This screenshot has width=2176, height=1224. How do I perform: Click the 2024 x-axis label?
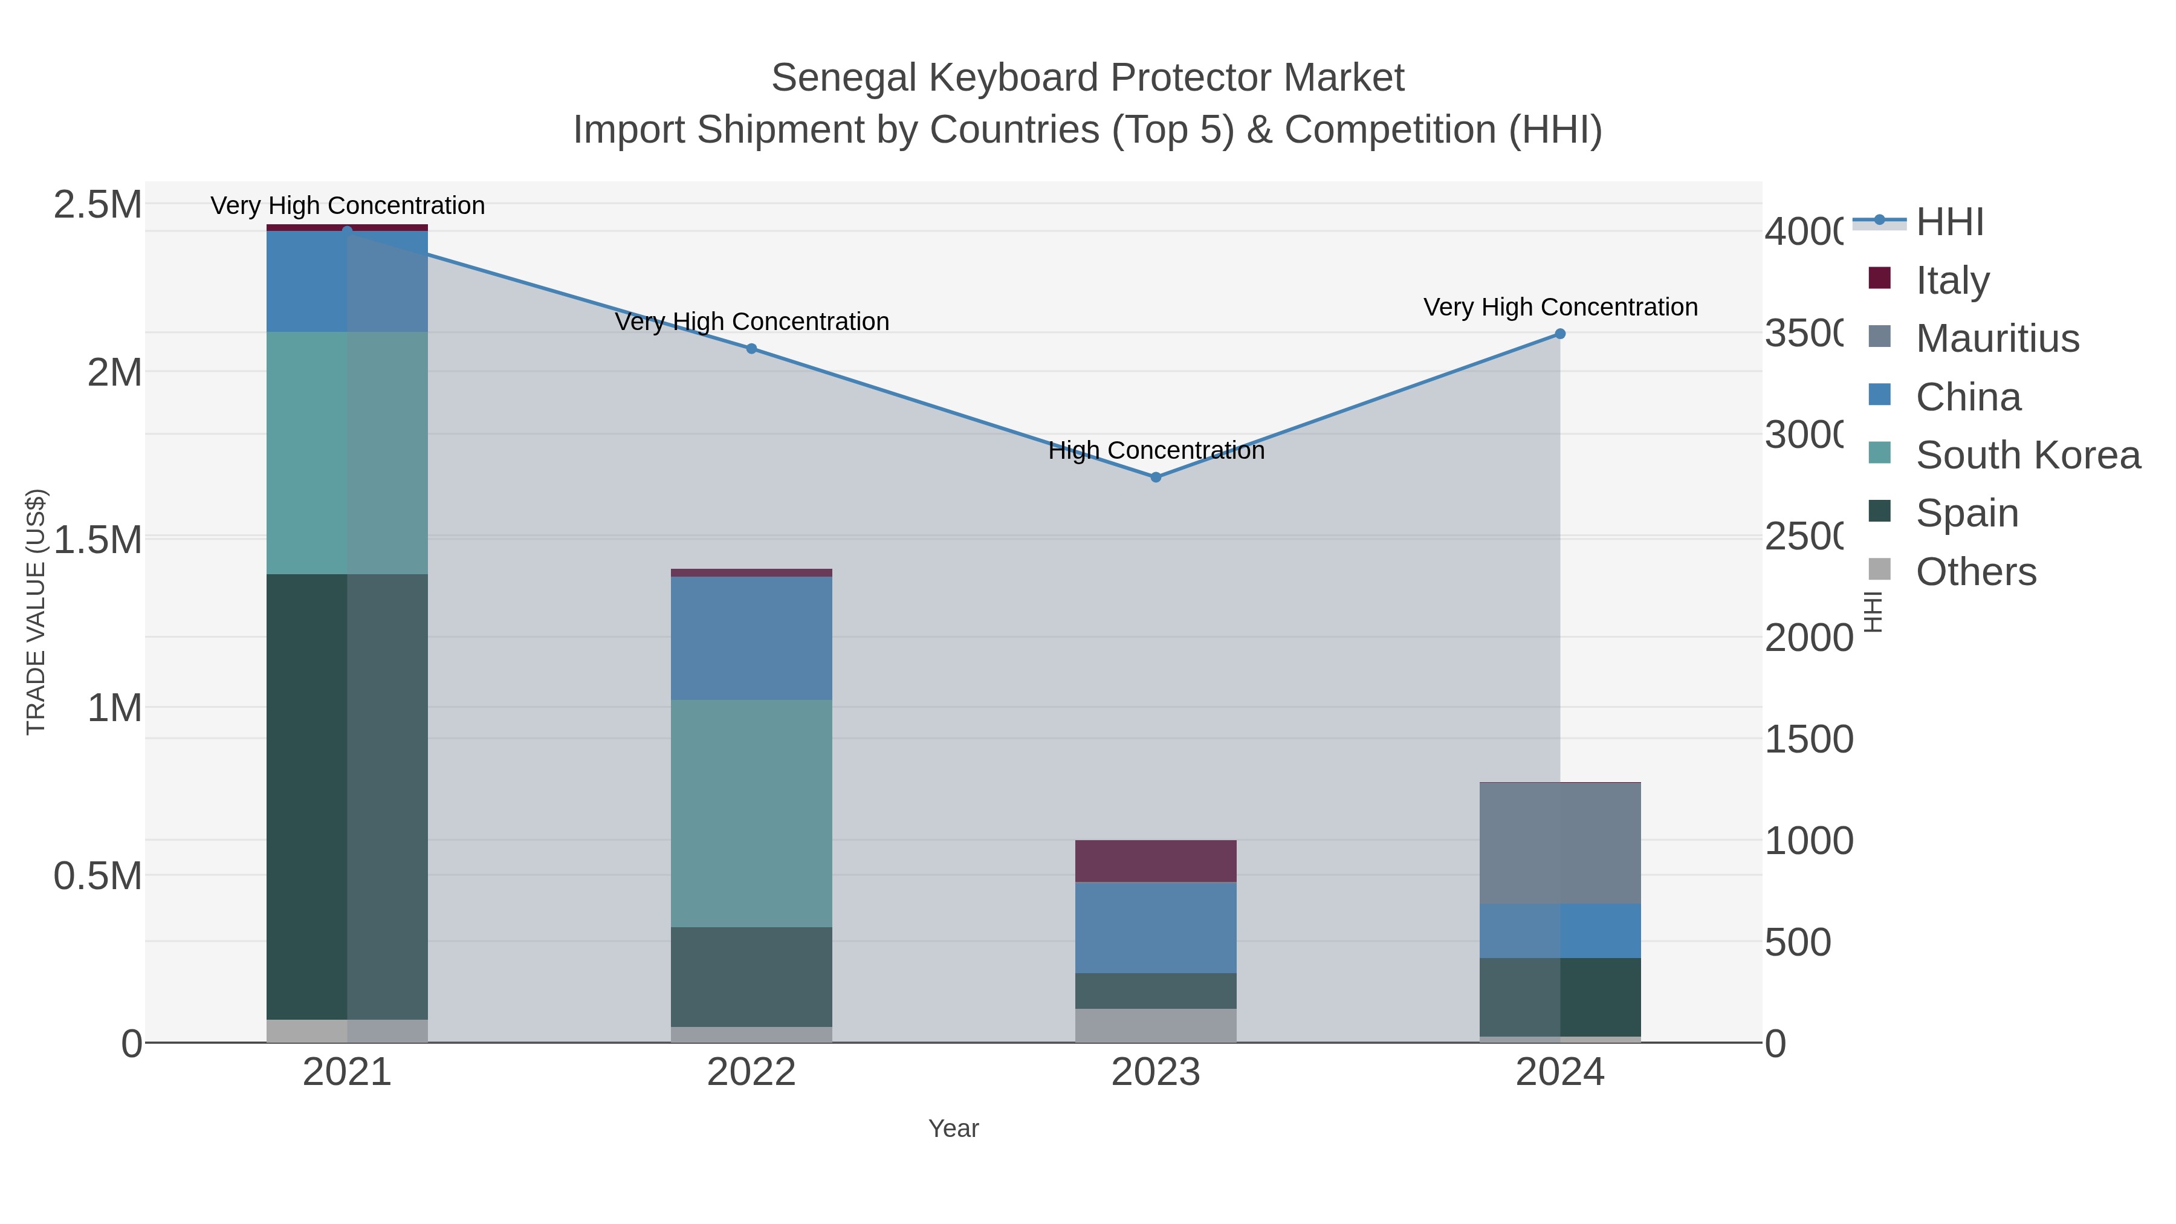pyautogui.click(x=1560, y=1073)
